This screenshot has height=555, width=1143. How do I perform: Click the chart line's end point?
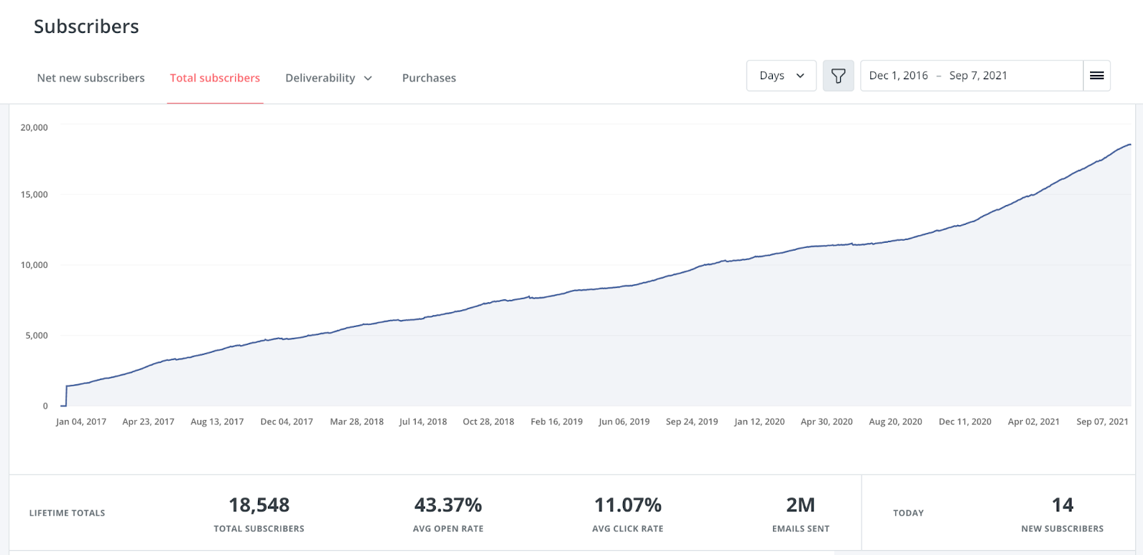click(x=1130, y=144)
